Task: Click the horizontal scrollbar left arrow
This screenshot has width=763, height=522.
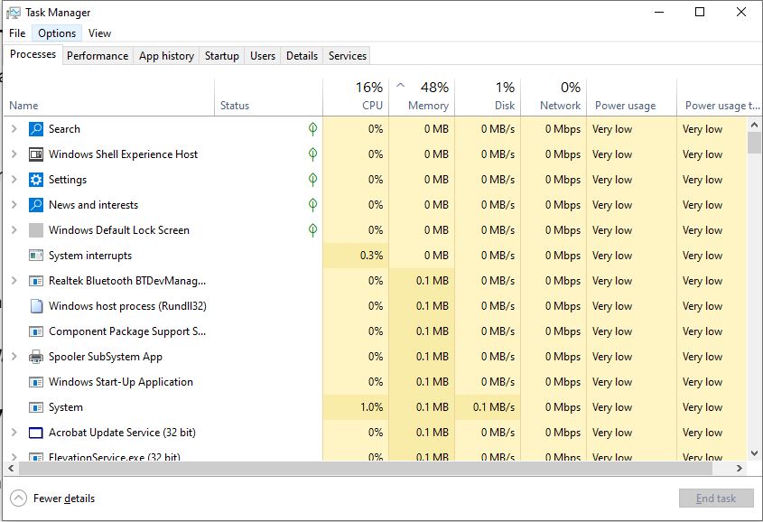Action: point(11,469)
